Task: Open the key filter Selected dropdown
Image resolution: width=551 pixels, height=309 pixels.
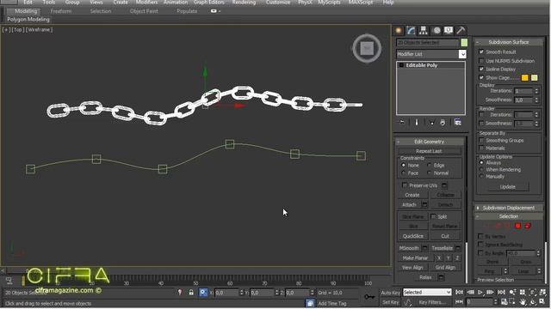Action: click(x=427, y=292)
